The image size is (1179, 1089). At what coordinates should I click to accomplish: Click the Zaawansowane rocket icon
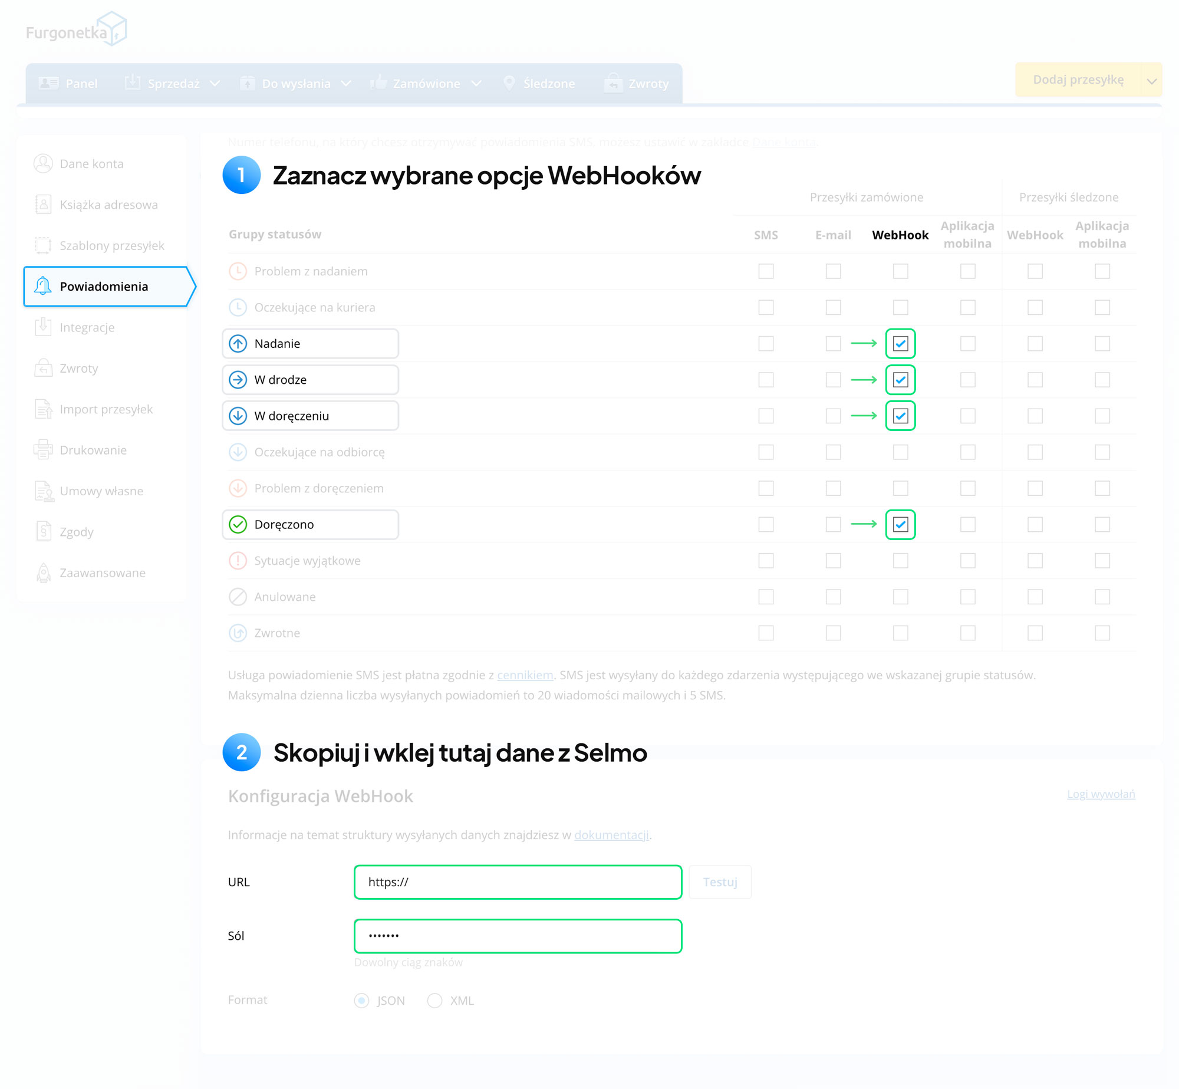(x=43, y=573)
